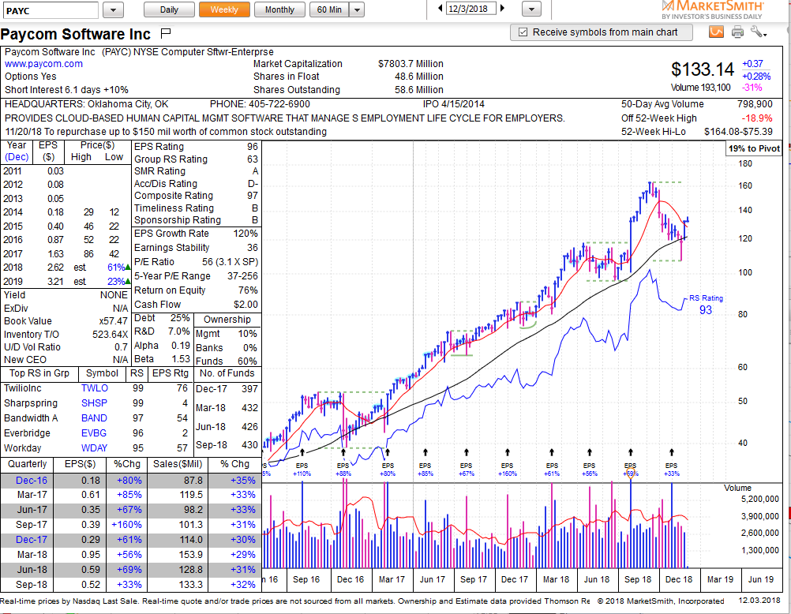Open the EVBG symbol link
Viewport: 791px width, 614px height.
pyautogui.click(x=94, y=433)
